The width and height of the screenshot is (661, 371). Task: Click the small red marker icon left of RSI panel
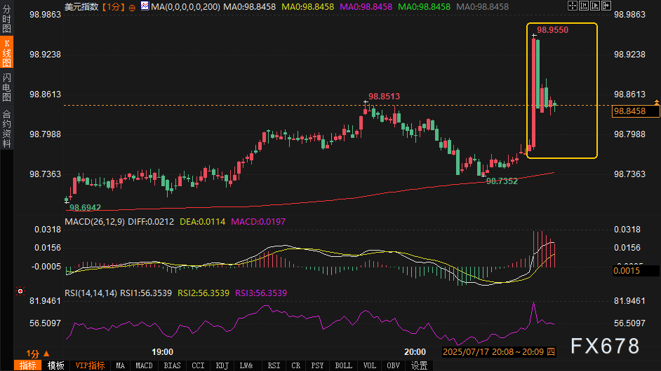click(20, 291)
